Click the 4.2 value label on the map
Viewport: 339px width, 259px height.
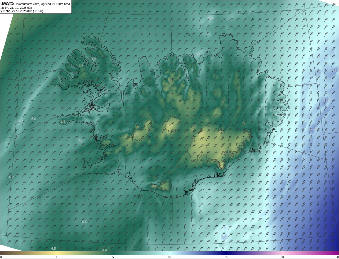coord(81,66)
